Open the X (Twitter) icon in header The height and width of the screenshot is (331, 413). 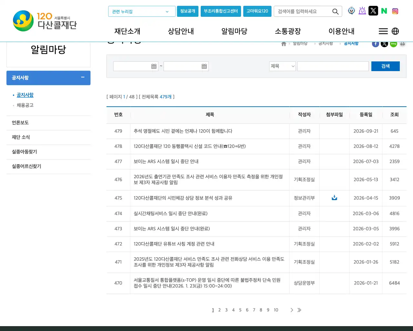pyautogui.click(x=373, y=11)
